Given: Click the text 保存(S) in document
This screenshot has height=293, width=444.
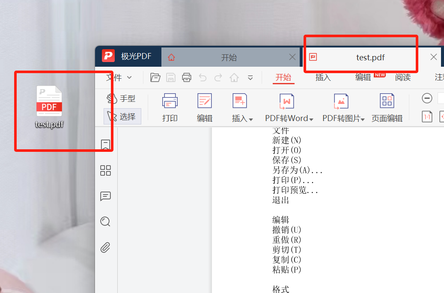Looking at the screenshot, I should click(x=286, y=160).
